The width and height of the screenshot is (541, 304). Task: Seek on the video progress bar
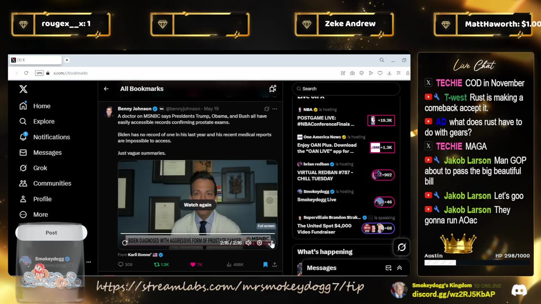coord(197,233)
